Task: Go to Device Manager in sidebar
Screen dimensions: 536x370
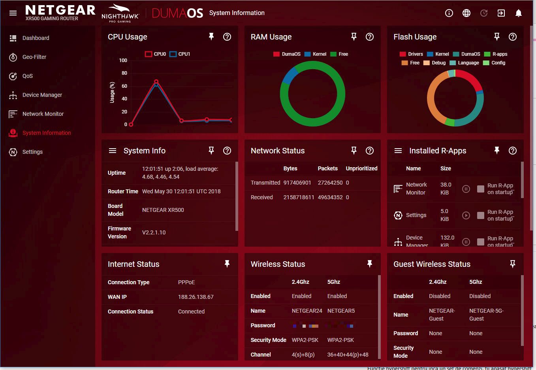Action: point(42,95)
